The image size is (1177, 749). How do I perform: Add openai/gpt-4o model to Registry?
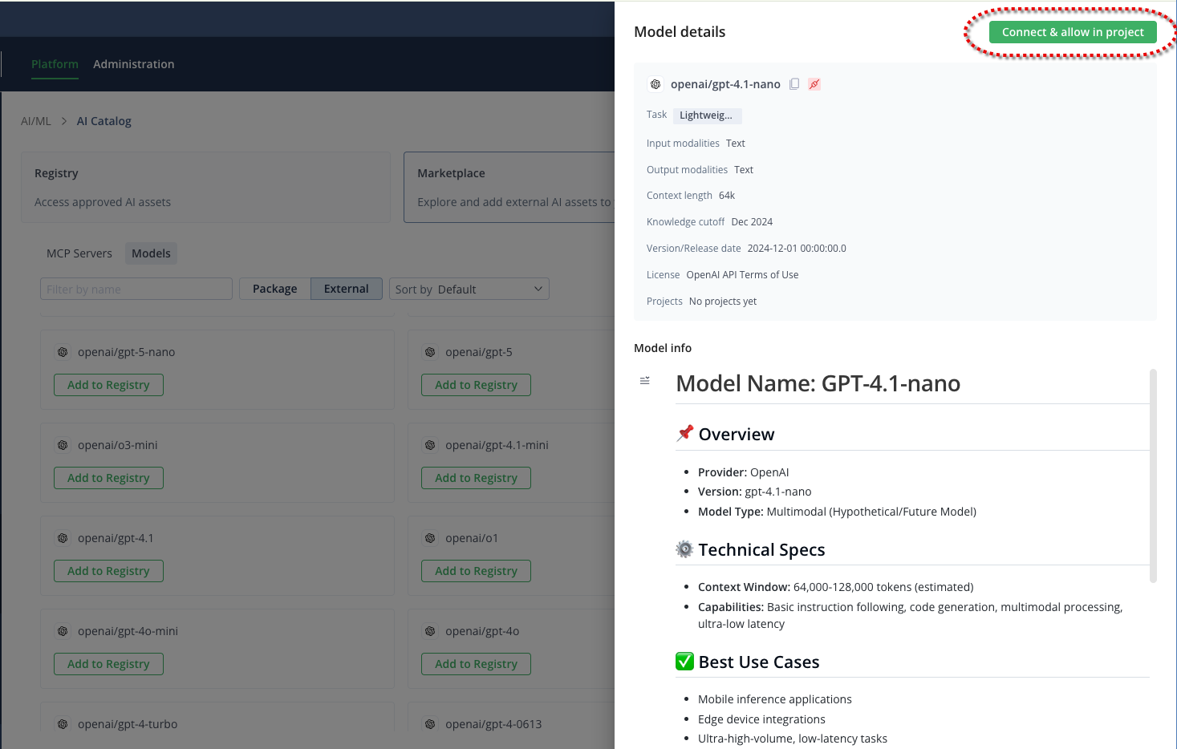(476, 664)
